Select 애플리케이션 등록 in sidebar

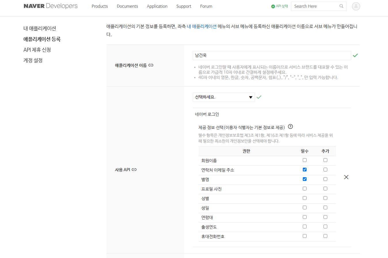[x=42, y=39]
